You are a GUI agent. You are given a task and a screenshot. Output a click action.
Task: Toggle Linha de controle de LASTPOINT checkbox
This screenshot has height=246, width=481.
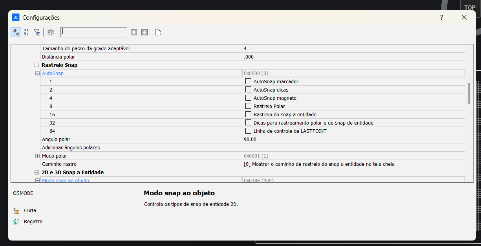[x=248, y=131]
